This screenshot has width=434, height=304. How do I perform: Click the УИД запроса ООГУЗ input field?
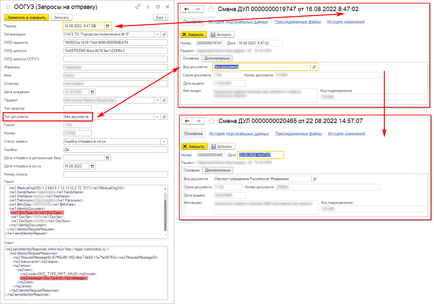(x=116, y=59)
